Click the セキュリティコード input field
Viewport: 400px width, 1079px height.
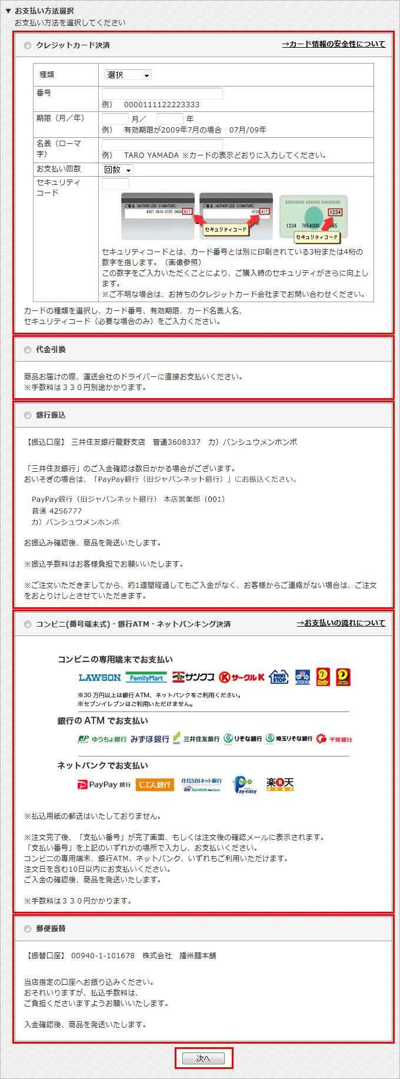(115, 184)
